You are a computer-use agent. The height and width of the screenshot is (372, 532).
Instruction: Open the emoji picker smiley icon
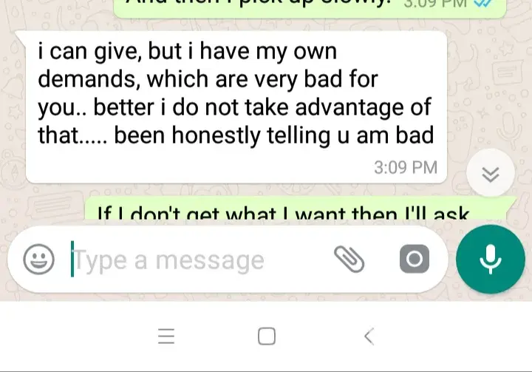coord(38,259)
